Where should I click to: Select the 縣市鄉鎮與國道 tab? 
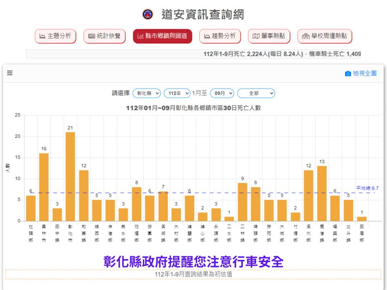(162, 36)
